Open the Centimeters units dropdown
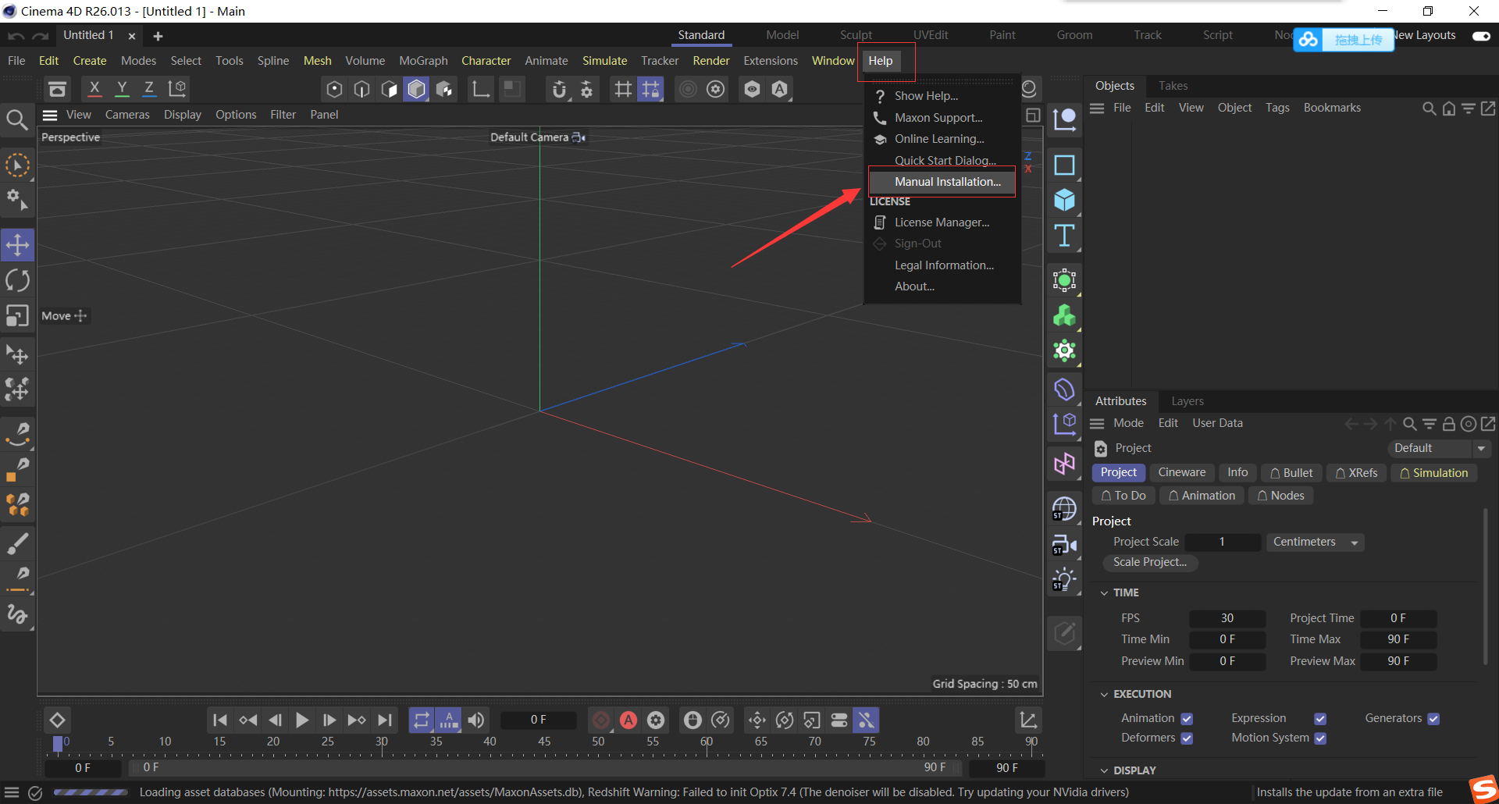 pos(1315,542)
